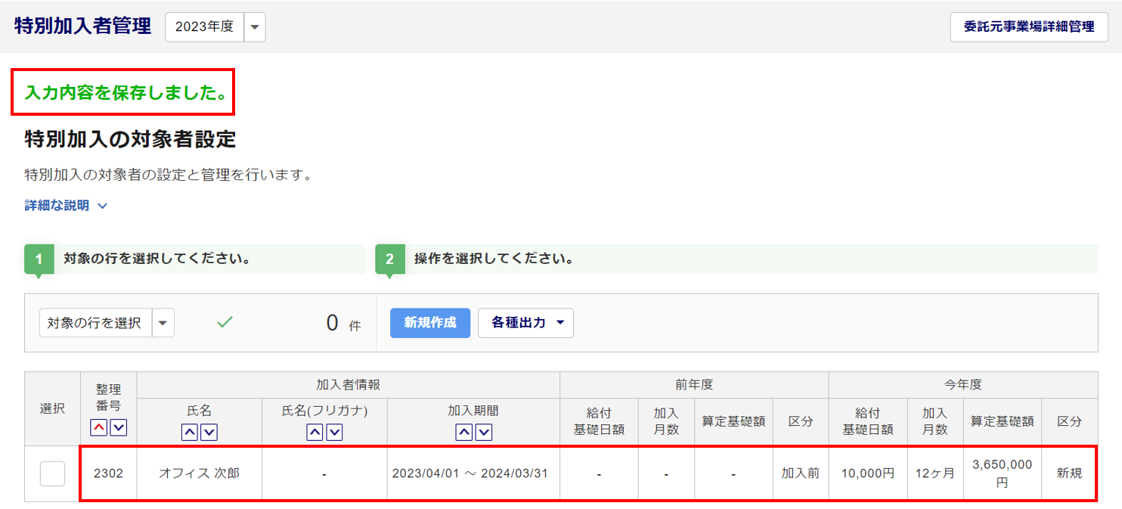Click the 2302 reference number cell
The width and height of the screenshot is (1122, 509).
click(x=108, y=473)
